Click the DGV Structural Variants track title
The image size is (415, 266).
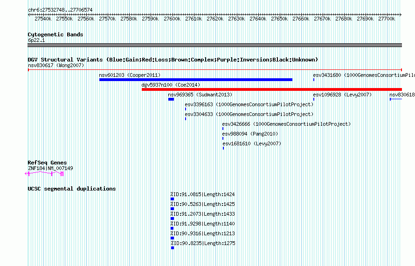tap(173, 60)
